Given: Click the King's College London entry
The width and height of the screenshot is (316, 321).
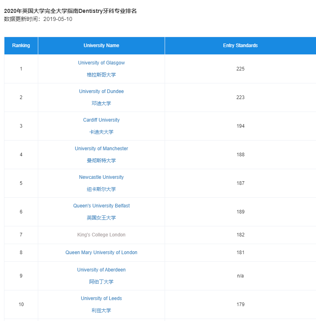Looking at the screenshot, I should pyautogui.click(x=101, y=235).
